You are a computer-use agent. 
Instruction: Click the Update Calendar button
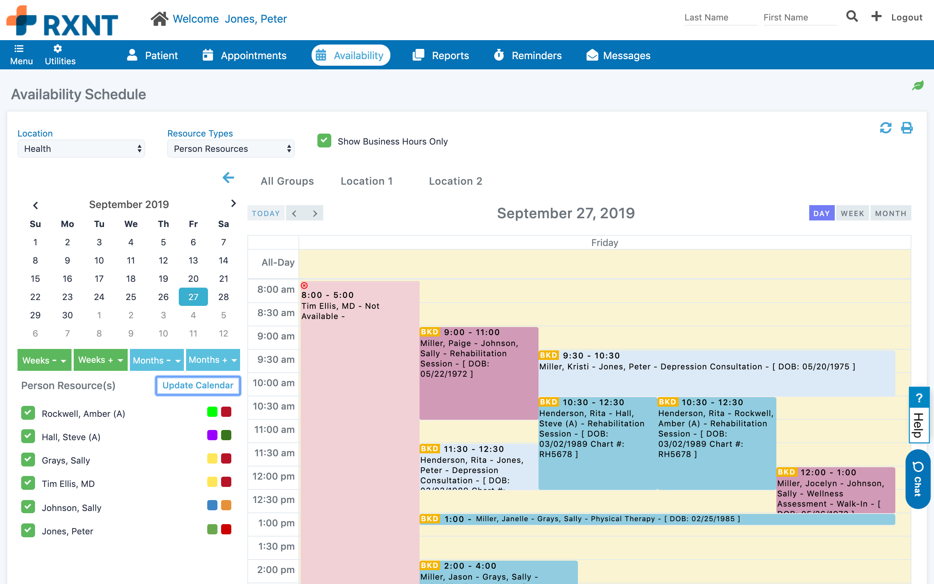[x=198, y=385]
